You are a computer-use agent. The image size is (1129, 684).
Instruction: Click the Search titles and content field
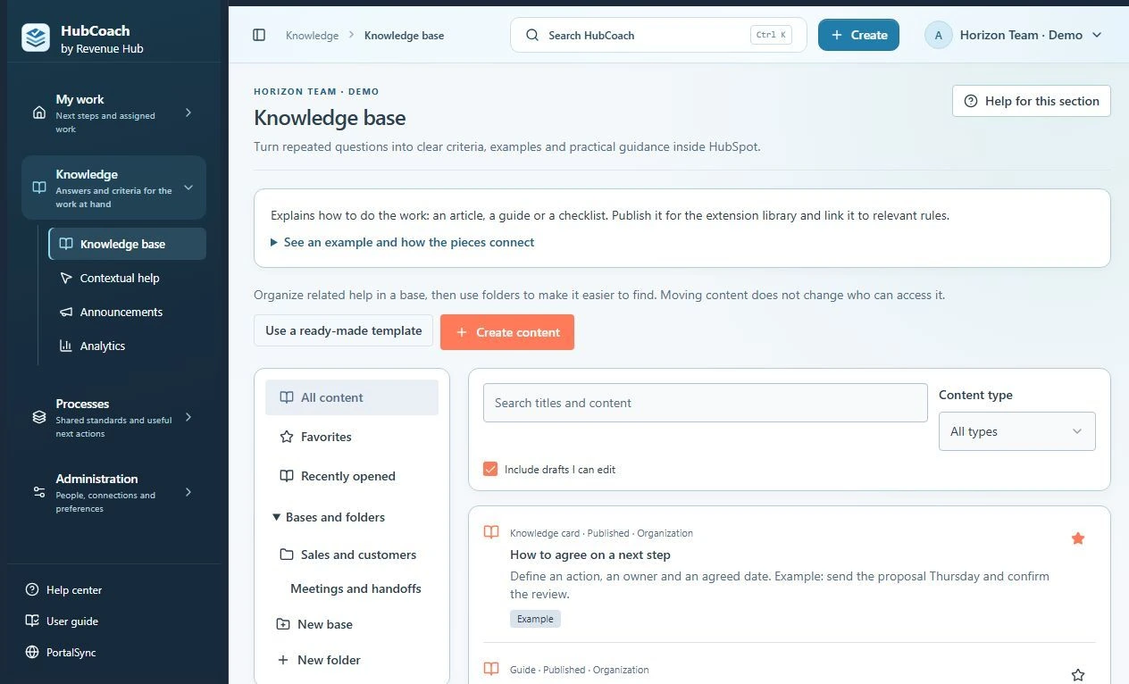coord(706,403)
